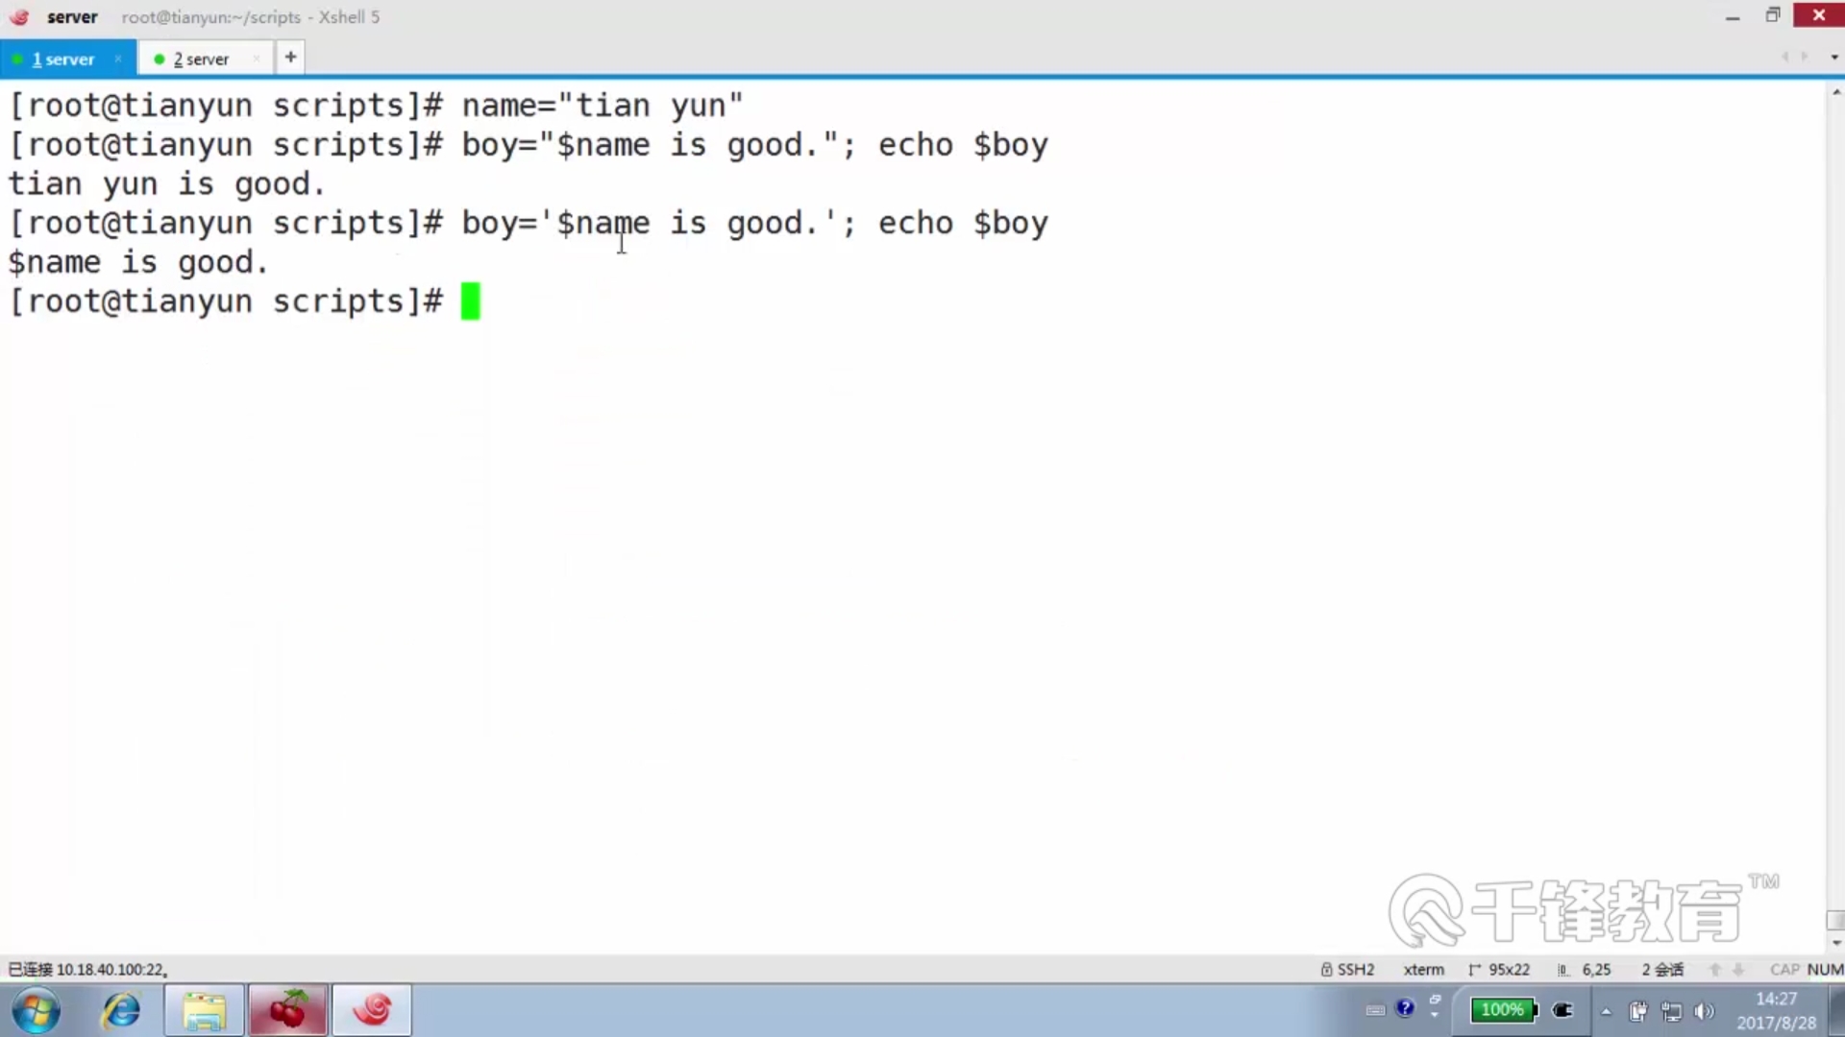The image size is (1845, 1037).
Task: Click the terminal scrollbar down arrow
Action: click(x=1835, y=943)
